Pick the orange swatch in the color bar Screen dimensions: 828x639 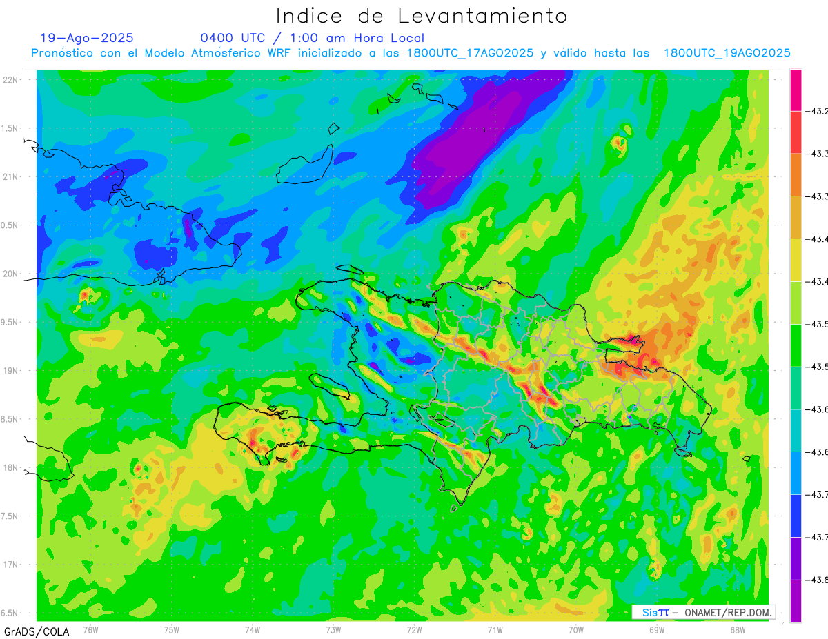click(x=796, y=175)
